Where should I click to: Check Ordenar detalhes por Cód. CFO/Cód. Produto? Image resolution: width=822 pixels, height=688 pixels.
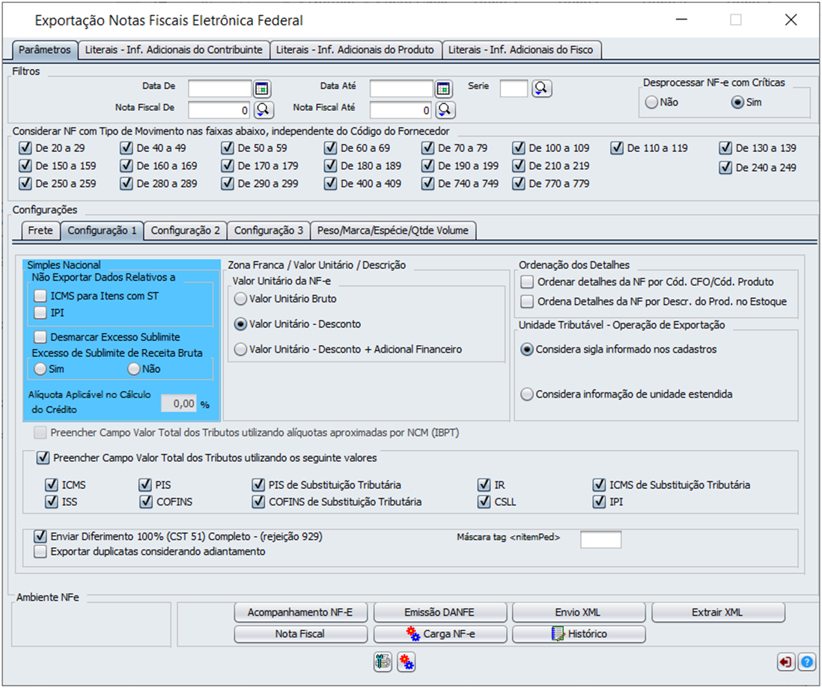click(527, 282)
